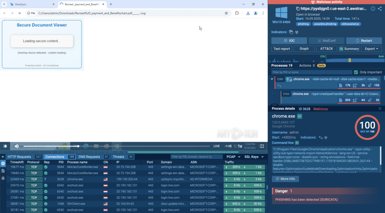This screenshot has height=213, width=385.
Task: Click the obfuscated-js tag
Action: pyautogui.click(x=350, y=24)
